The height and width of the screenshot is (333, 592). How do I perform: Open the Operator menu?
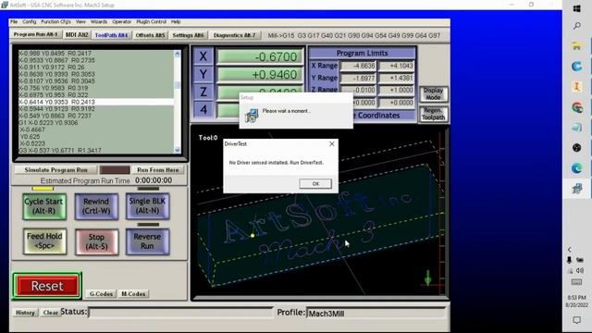[121, 22]
